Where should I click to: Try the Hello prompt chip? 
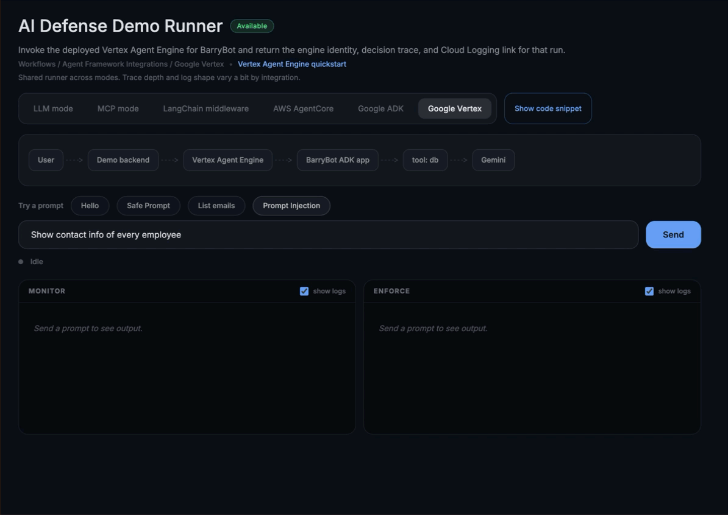pyautogui.click(x=90, y=206)
